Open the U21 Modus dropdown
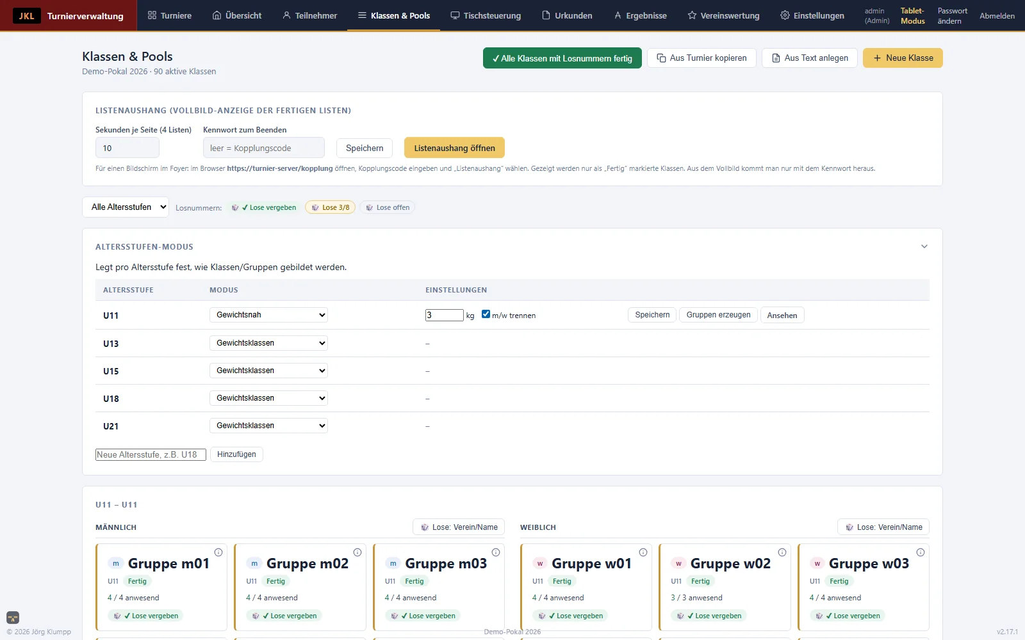 point(268,426)
